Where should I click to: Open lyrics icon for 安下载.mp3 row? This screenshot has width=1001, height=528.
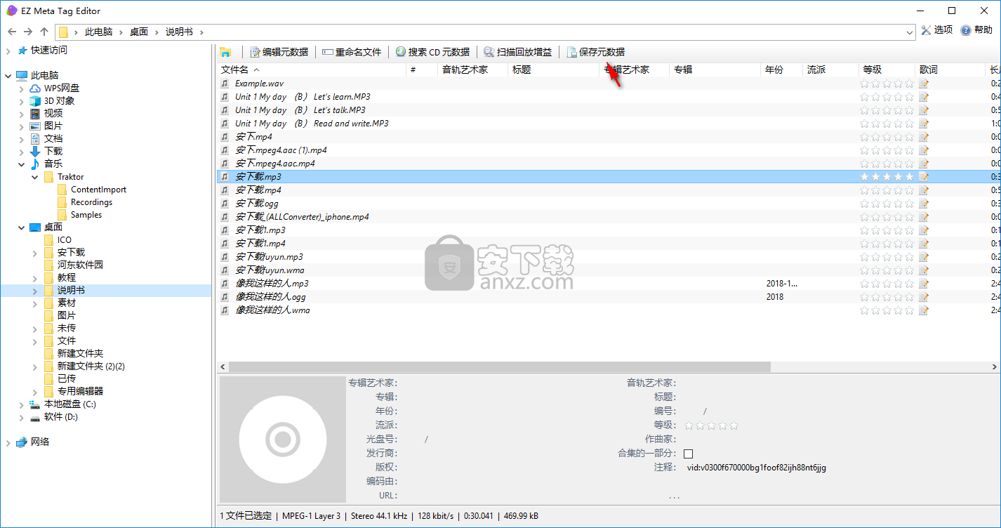tap(924, 177)
